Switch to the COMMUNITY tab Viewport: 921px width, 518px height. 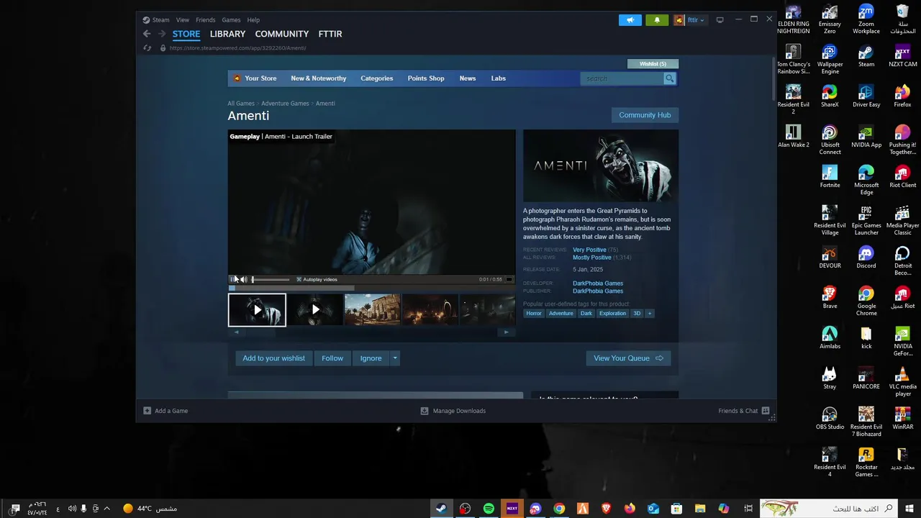pos(282,34)
